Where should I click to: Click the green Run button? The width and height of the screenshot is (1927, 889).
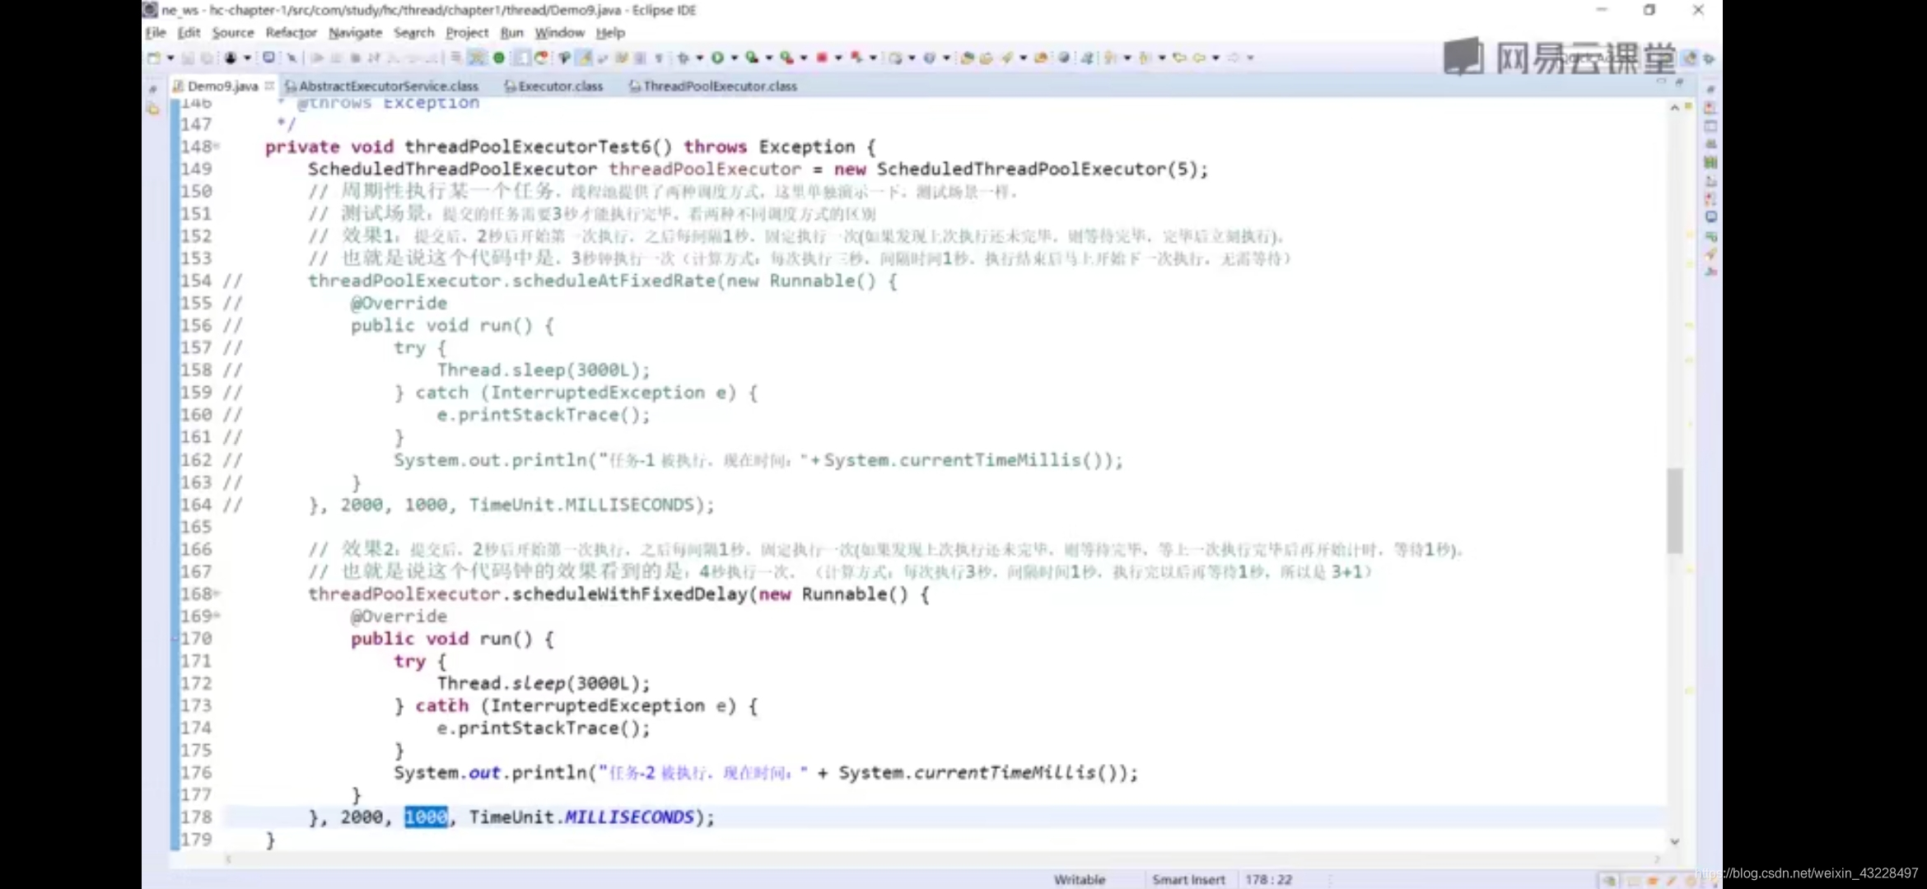(x=717, y=58)
